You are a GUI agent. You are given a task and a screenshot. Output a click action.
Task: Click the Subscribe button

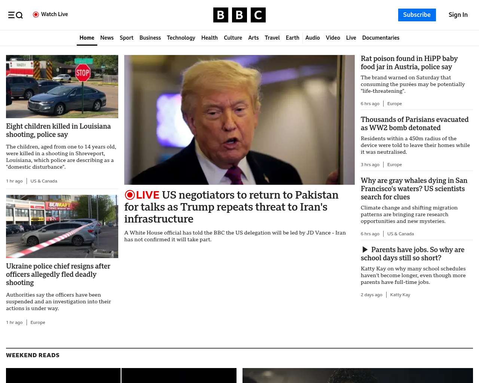417,15
